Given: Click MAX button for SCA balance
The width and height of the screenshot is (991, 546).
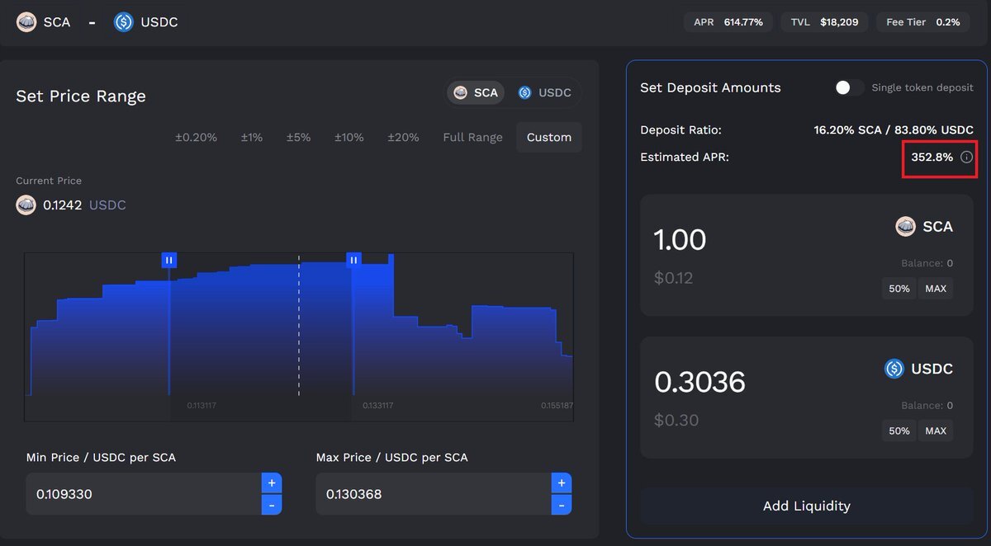Looking at the screenshot, I should 936,289.
